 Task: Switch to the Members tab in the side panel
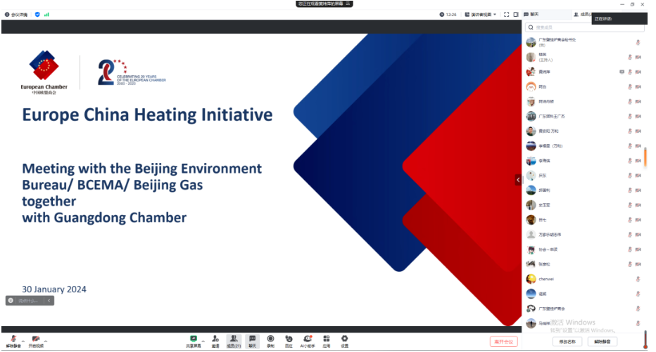pos(582,14)
